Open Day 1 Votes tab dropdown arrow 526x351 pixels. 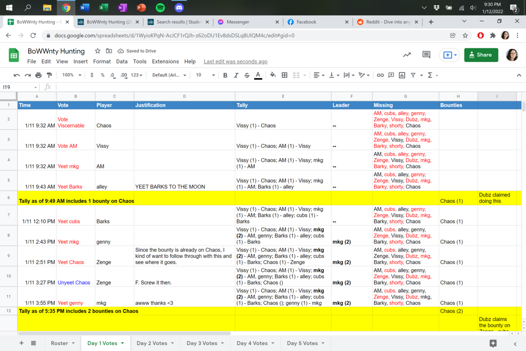(x=123, y=343)
